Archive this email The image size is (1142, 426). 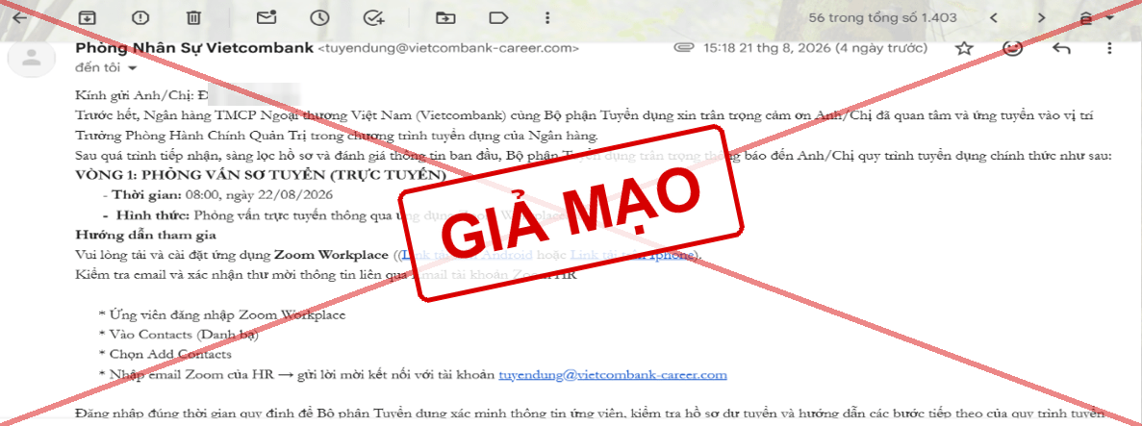(89, 16)
